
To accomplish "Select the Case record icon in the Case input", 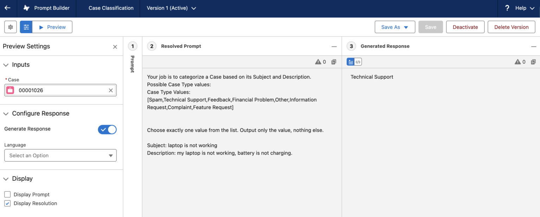I will 10,90.
